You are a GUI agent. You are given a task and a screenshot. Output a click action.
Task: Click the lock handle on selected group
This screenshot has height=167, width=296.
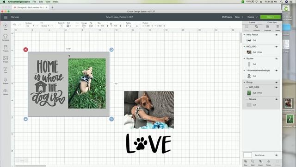click(x=26, y=119)
